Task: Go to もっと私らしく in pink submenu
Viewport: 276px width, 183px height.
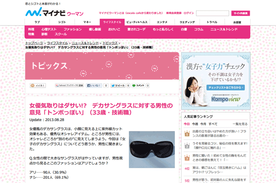Action: coord(163,29)
